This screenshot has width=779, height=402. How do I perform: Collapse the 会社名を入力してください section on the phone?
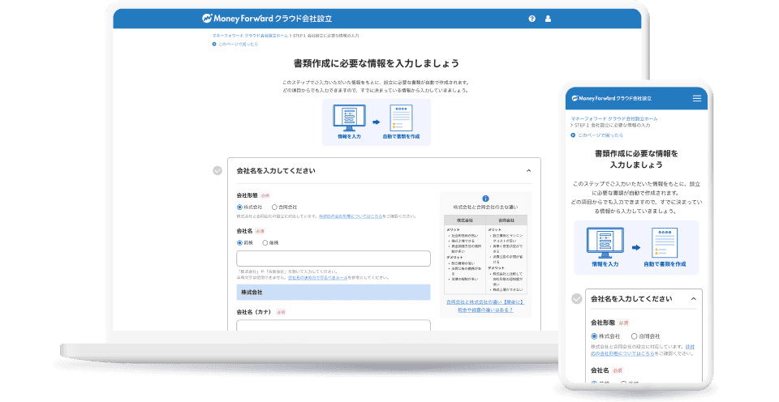(x=694, y=299)
